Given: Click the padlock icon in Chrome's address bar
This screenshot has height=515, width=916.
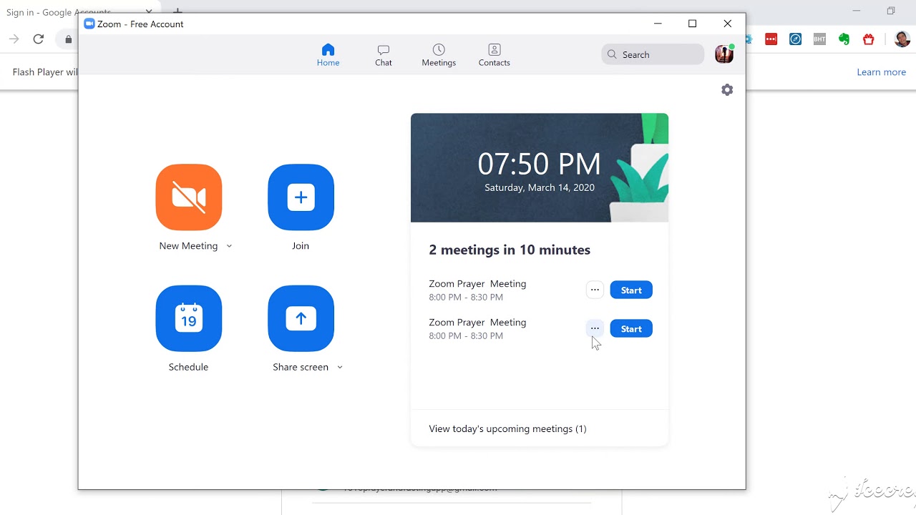Looking at the screenshot, I should (69, 39).
